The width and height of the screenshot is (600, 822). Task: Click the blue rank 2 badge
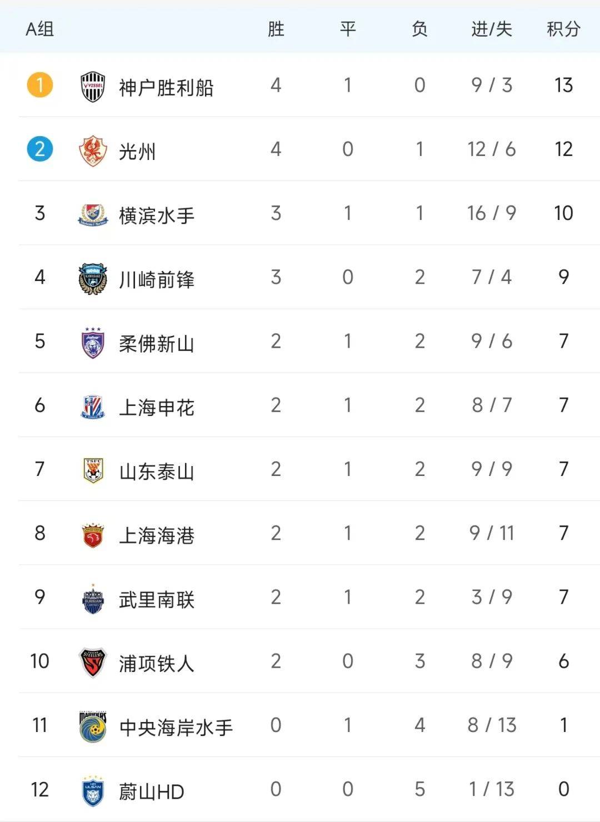[40, 149]
